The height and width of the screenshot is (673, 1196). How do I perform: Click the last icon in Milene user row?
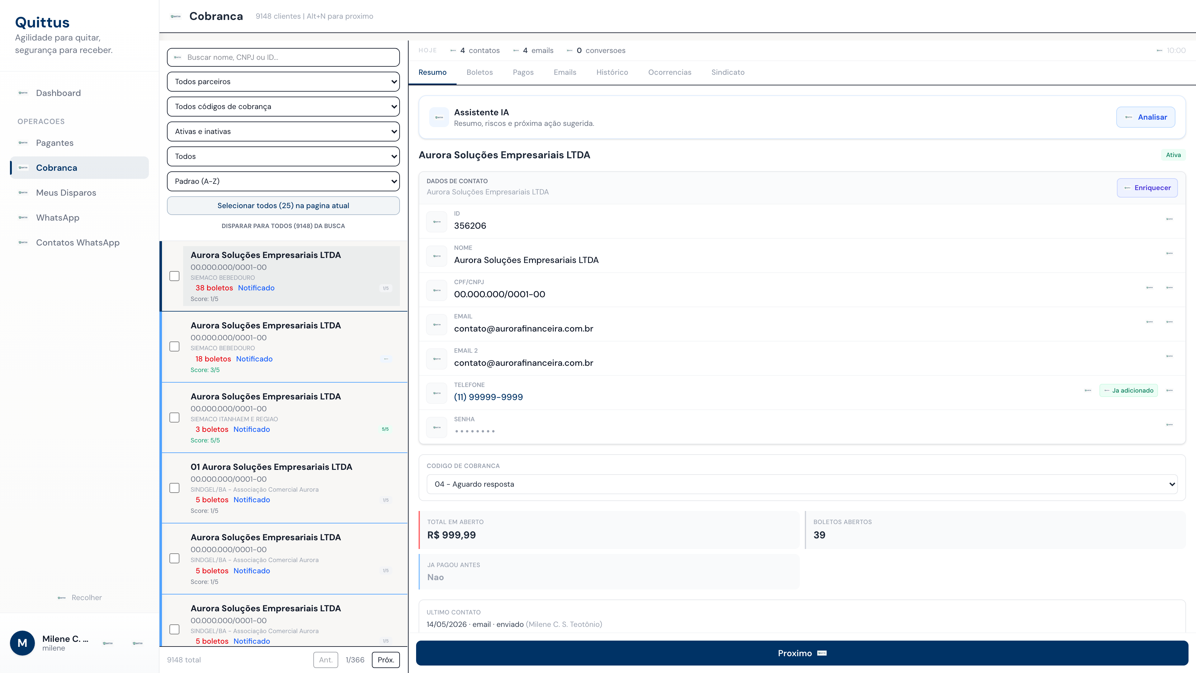[x=137, y=643]
